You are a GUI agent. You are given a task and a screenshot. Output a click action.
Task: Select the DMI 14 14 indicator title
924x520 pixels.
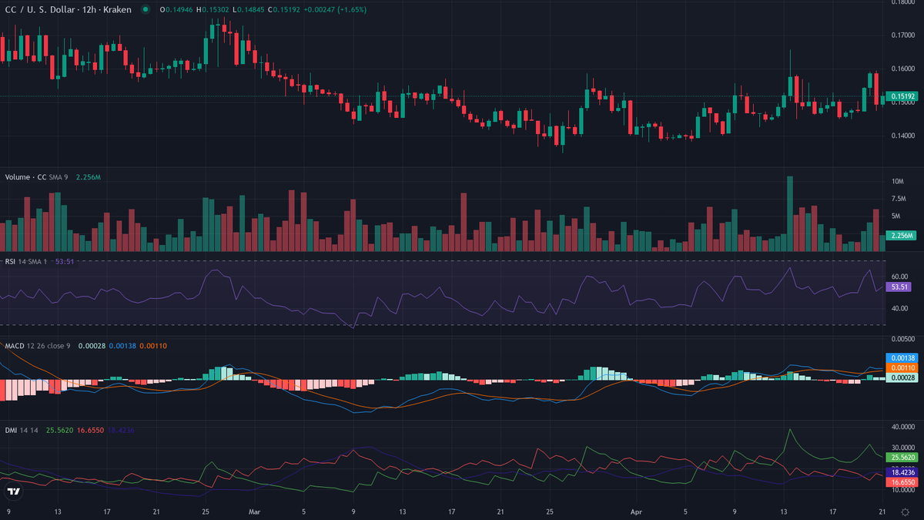click(x=22, y=430)
